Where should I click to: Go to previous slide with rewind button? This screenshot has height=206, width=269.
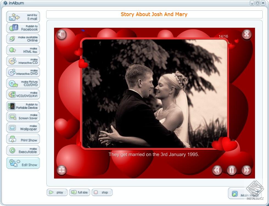coord(217,170)
